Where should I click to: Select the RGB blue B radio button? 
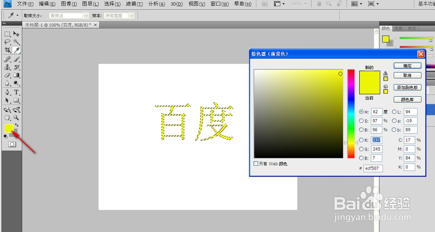click(x=361, y=158)
